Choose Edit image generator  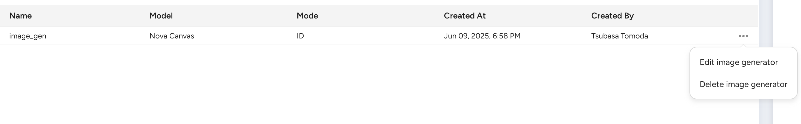tap(738, 63)
